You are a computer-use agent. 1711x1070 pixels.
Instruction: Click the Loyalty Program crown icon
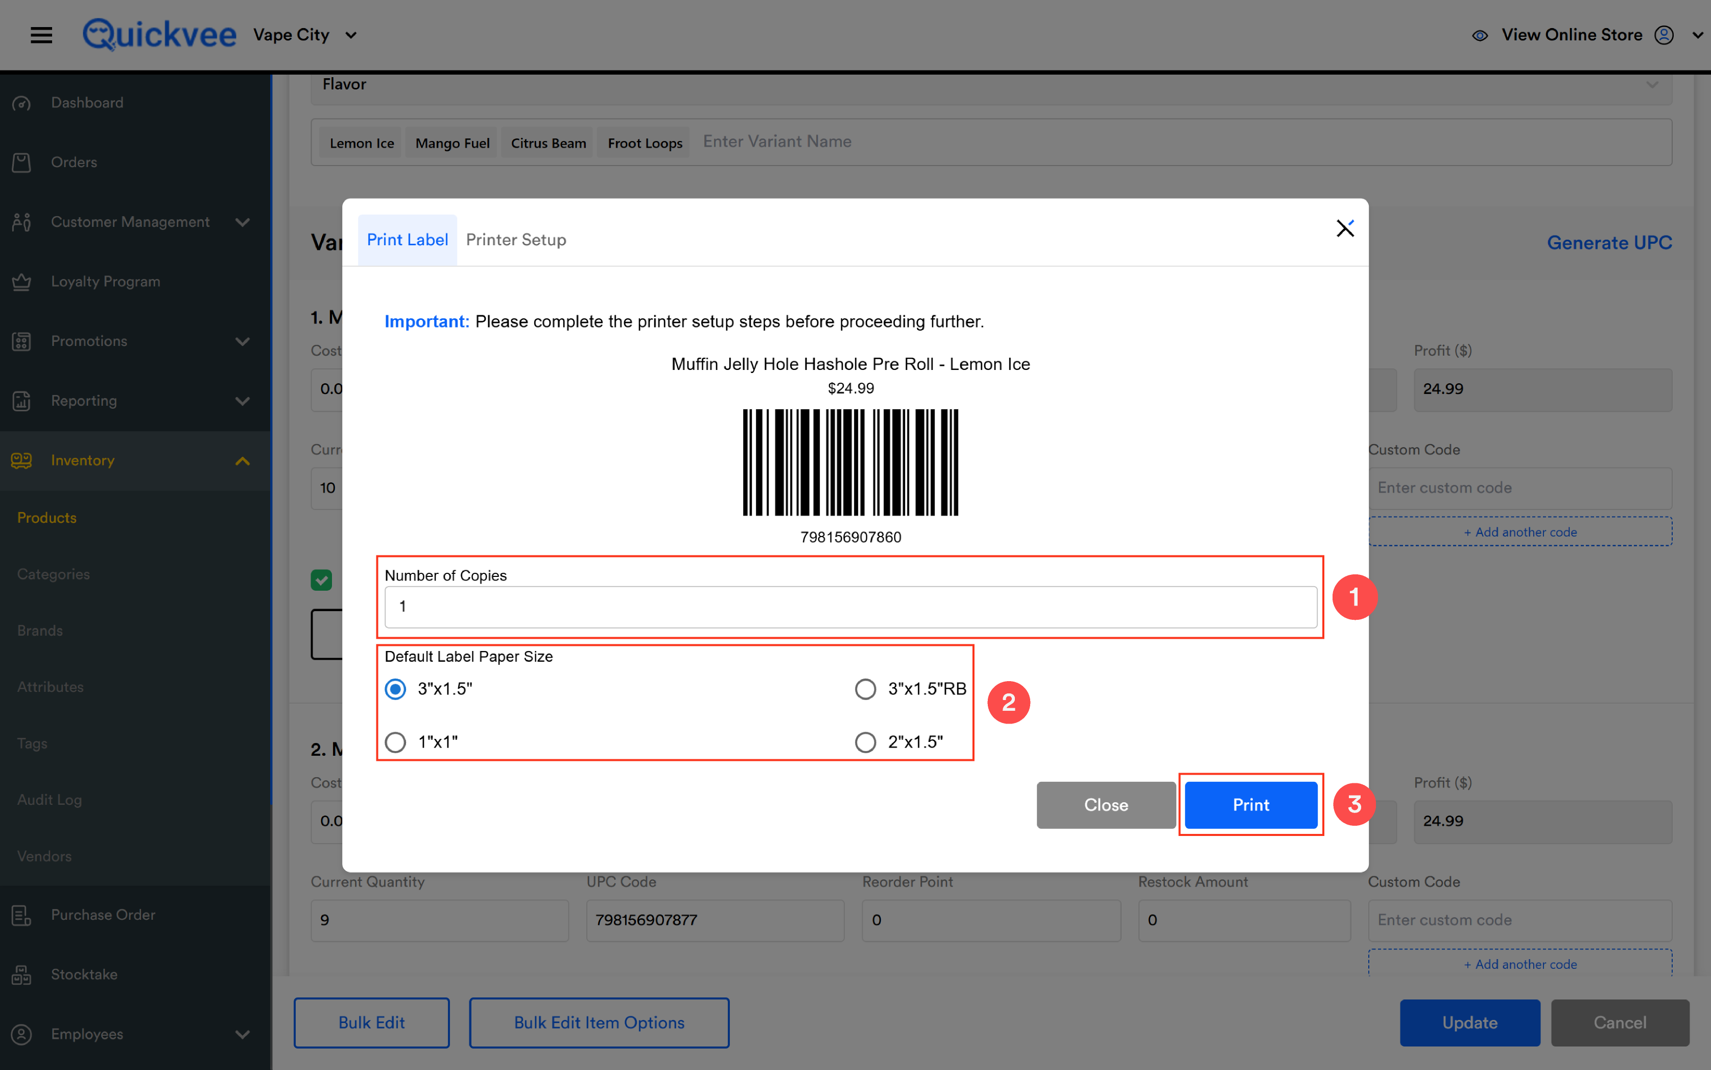21,282
